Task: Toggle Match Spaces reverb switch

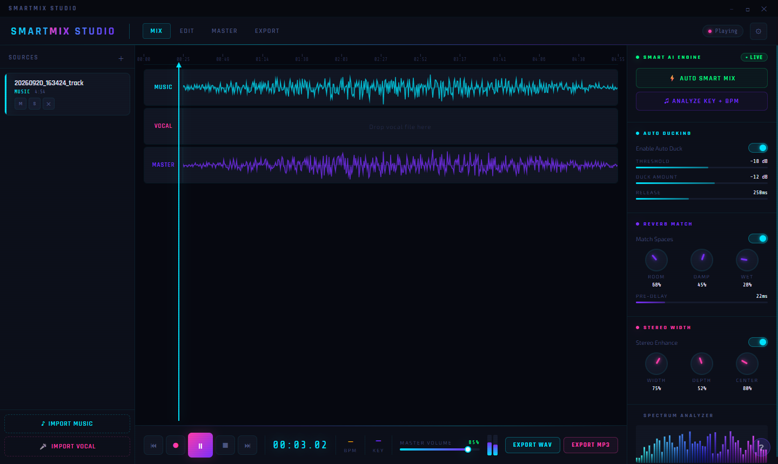Action: 758,238
